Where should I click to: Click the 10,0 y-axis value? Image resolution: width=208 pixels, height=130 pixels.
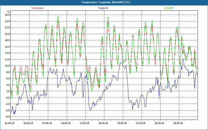[7, 66]
